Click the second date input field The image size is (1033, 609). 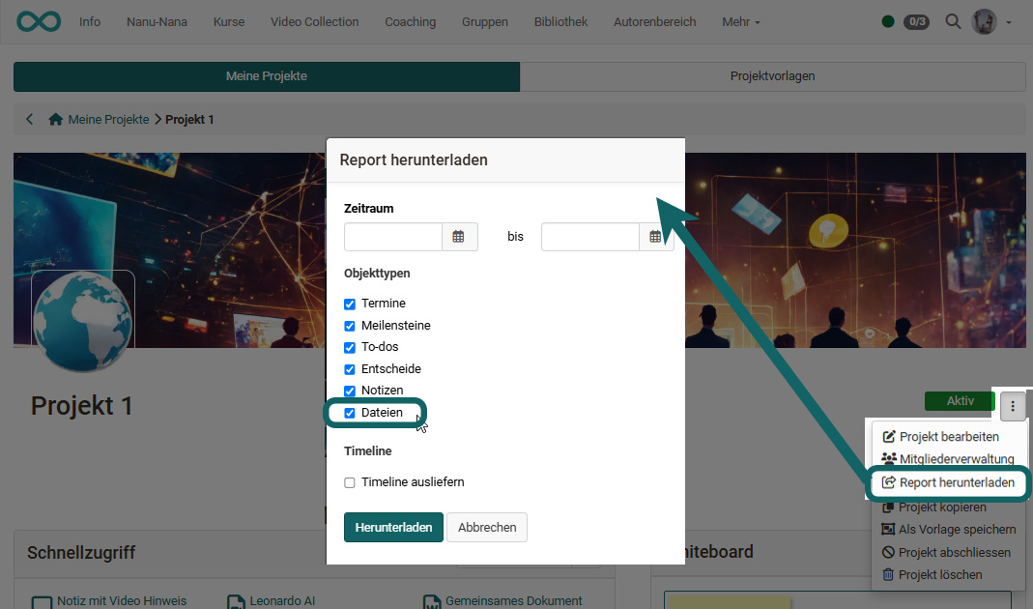(x=589, y=236)
